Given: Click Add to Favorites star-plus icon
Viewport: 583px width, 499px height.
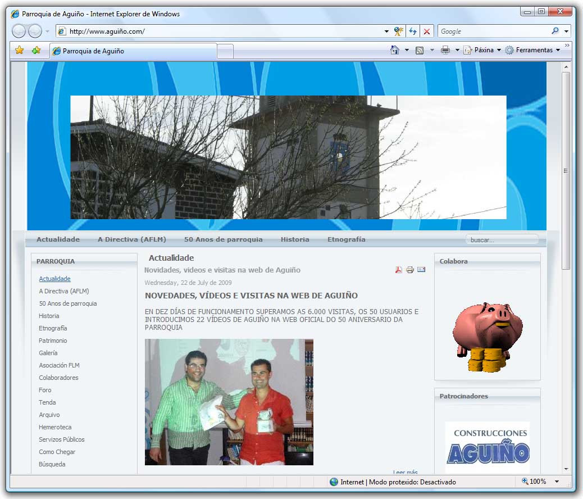Looking at the screenshot, I should (x=36, y=50).
